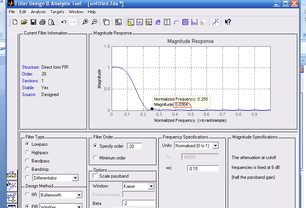
Task: Enable the Scale passband checkbox
Action: [95, 176]
